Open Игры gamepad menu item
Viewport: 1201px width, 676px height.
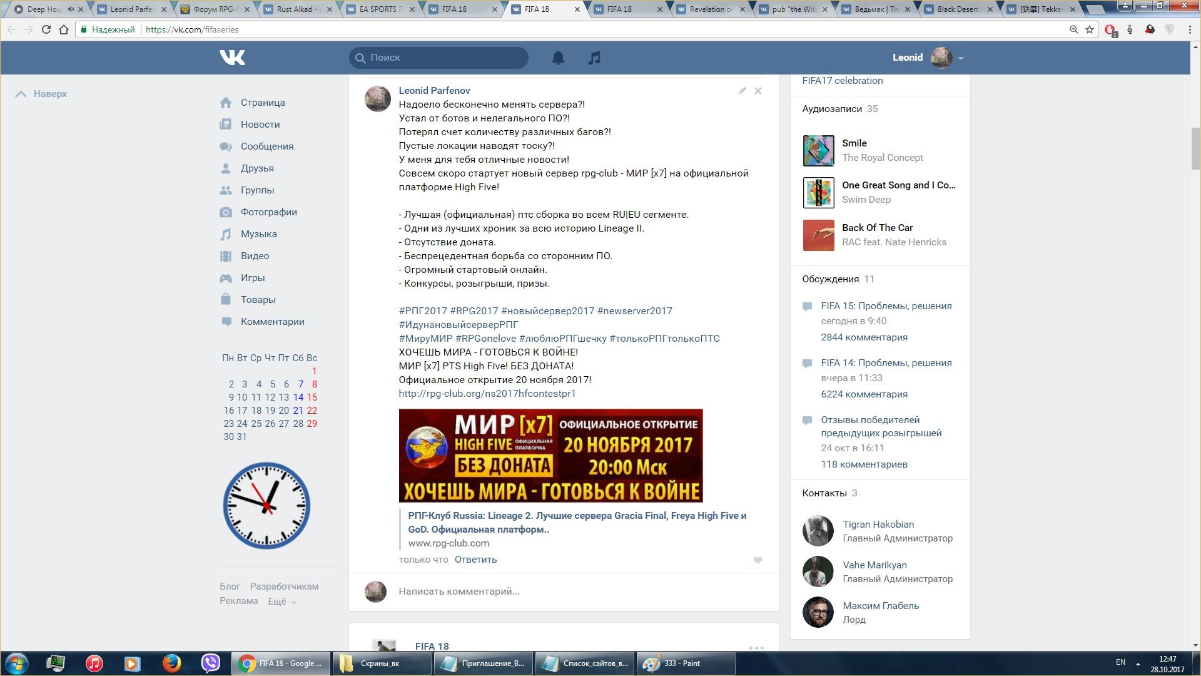coord(253,278)
